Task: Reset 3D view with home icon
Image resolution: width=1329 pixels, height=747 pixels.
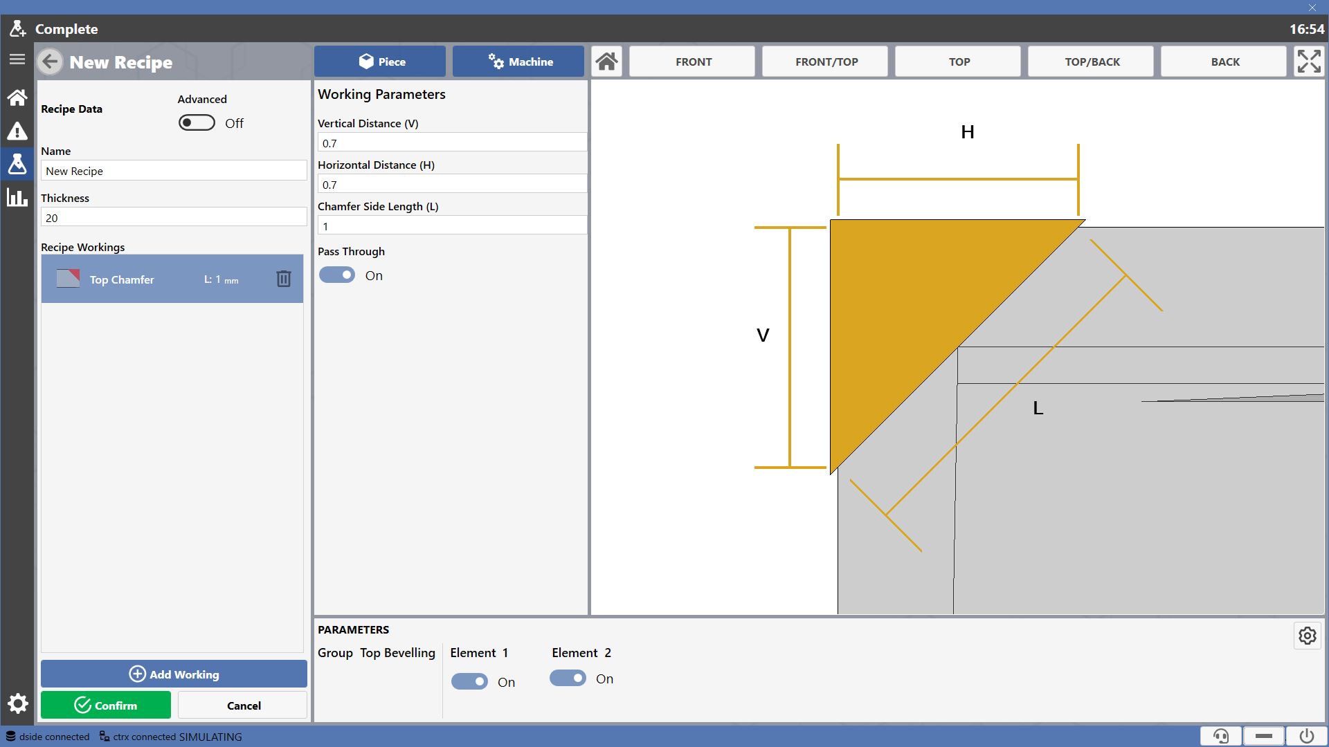Action: [x=607, y=62]
